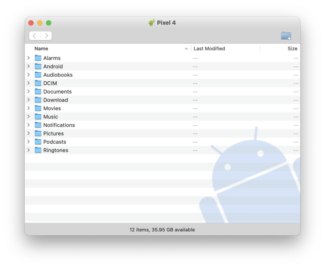Expand the Music folder

point(29,116)
